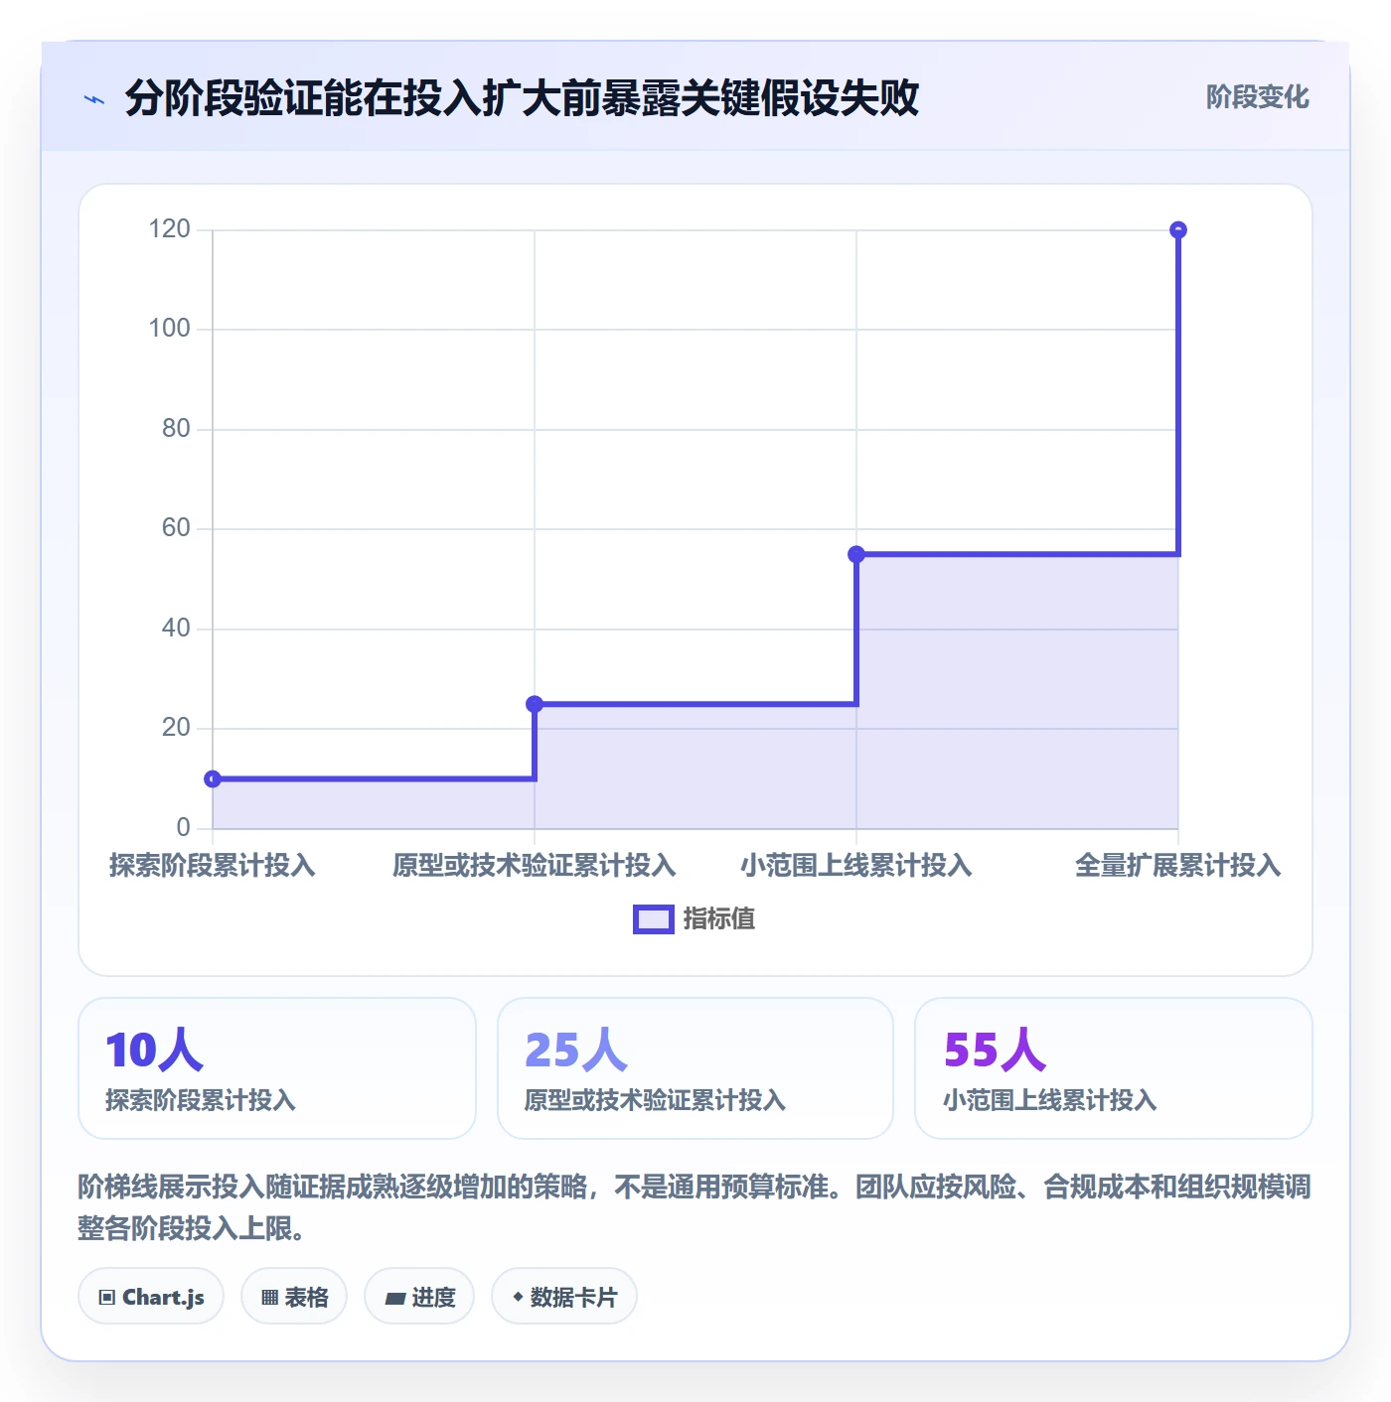Click 探索阶段累计投入 x-axis label
Screen dimensions: 1391x1402
213,866
